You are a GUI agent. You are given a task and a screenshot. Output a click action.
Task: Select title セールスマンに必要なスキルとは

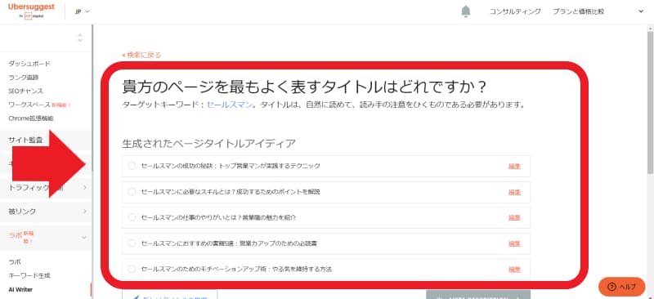[132, 192]
